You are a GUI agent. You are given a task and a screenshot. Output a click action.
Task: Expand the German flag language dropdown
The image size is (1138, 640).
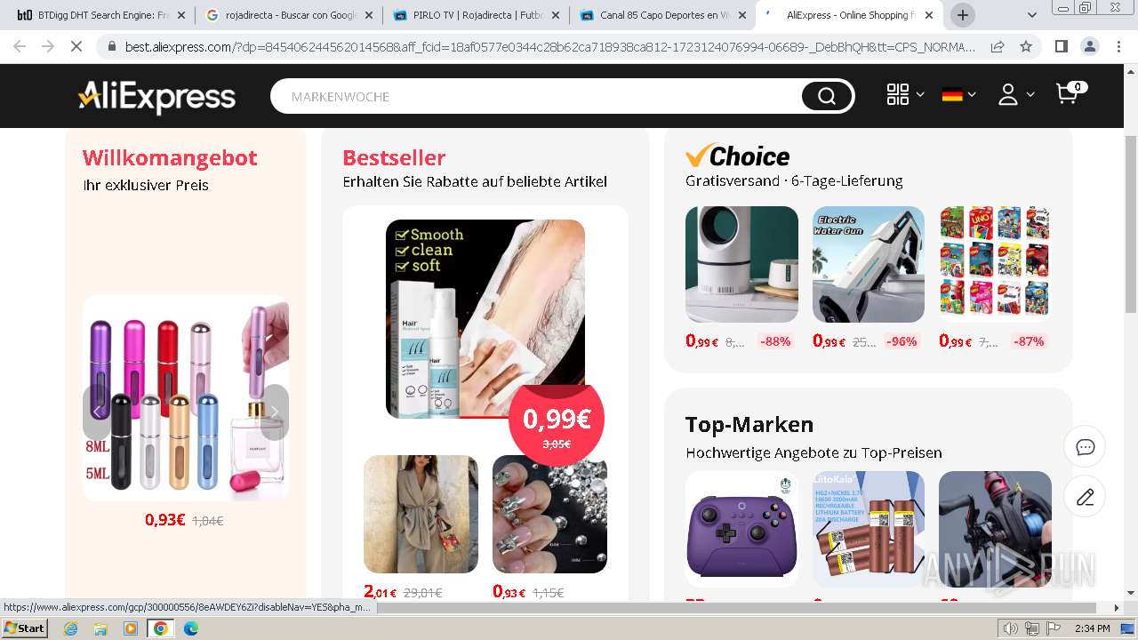[x=959, y=94]
